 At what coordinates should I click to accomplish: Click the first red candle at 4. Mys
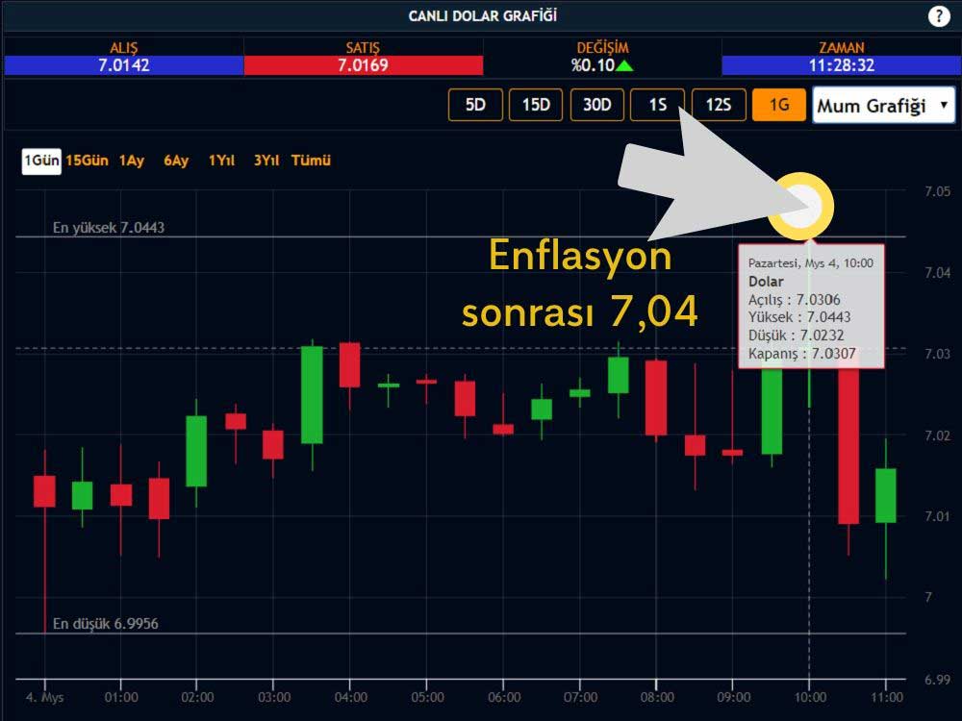point(44,491)
